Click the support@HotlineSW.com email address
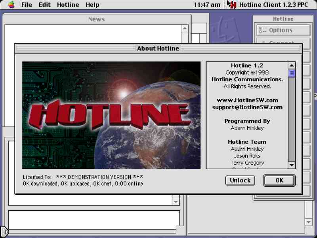The width and height of the screenshot is (317, 238). point(247,107)
